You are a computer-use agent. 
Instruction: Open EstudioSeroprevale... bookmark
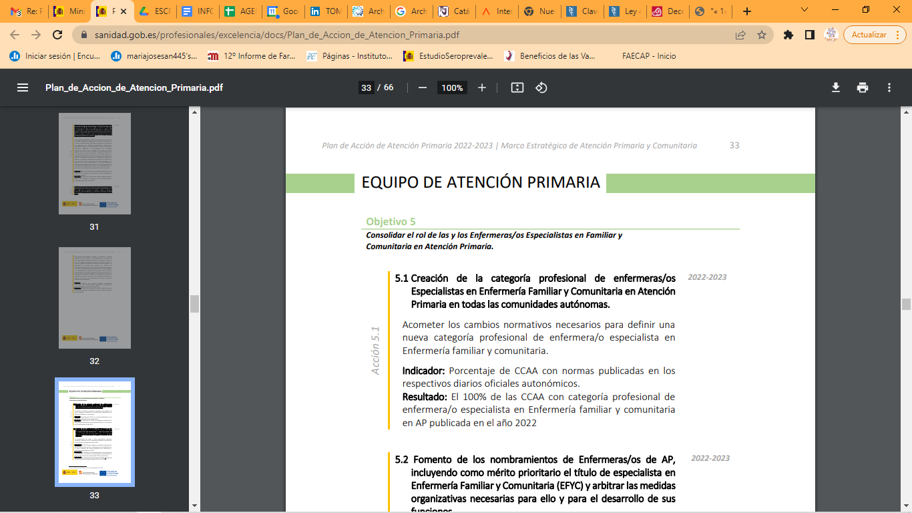click(x=449, y=56)
